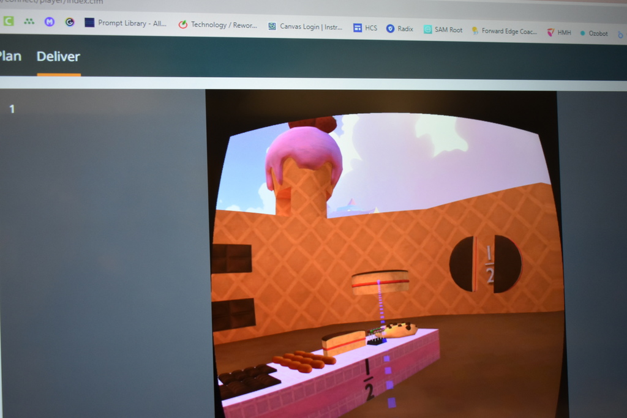Image resolution: width=627 pixels, height=418 pixels.
Task: Click the pink ice cream cone tower
Action: pos(304,164)
